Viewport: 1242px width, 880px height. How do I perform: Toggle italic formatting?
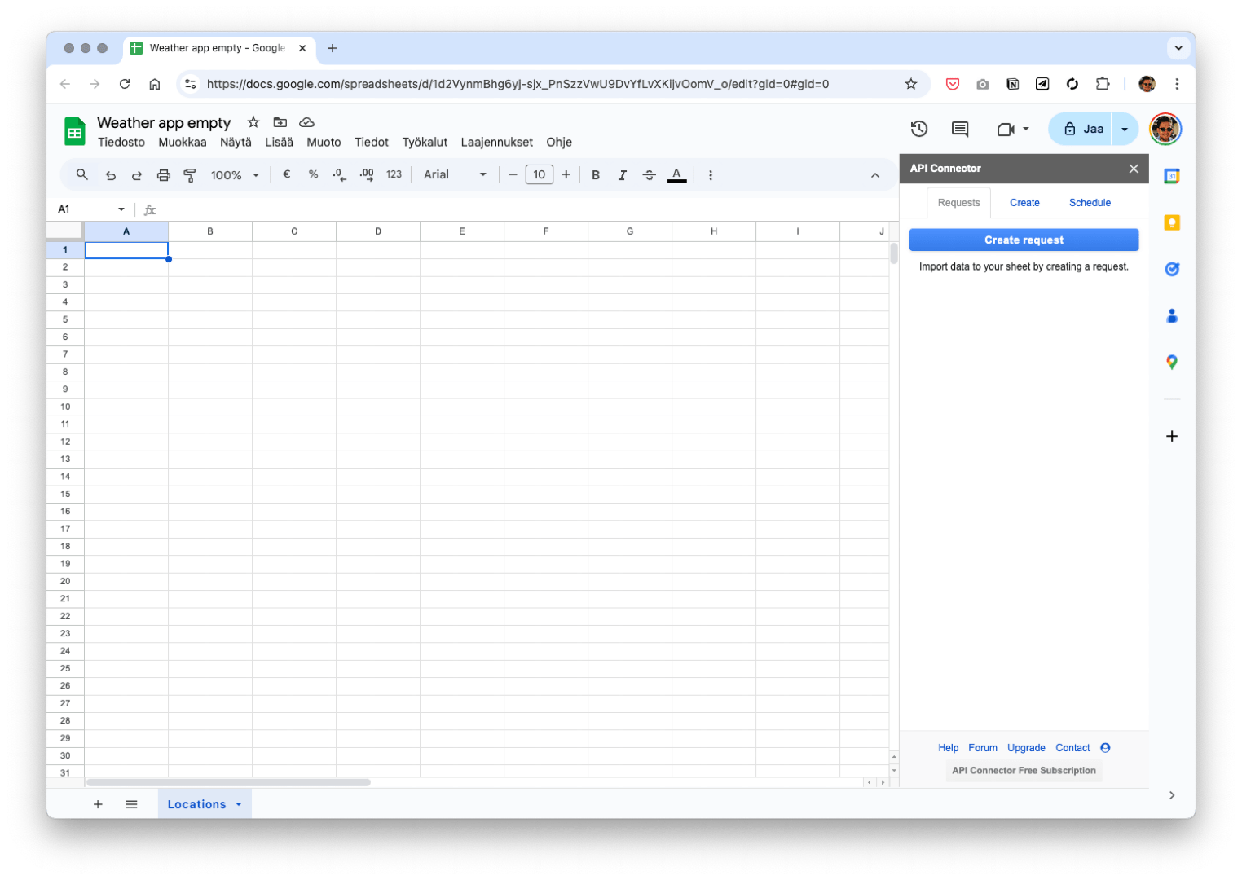(623, 175)
